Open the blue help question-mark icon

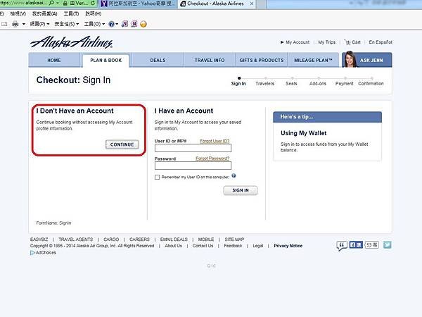coord(111,24)
